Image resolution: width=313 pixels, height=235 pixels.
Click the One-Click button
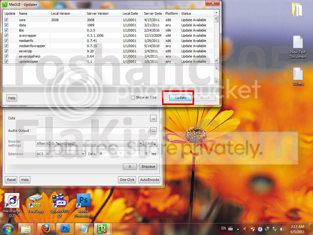(x=127, y=180)
